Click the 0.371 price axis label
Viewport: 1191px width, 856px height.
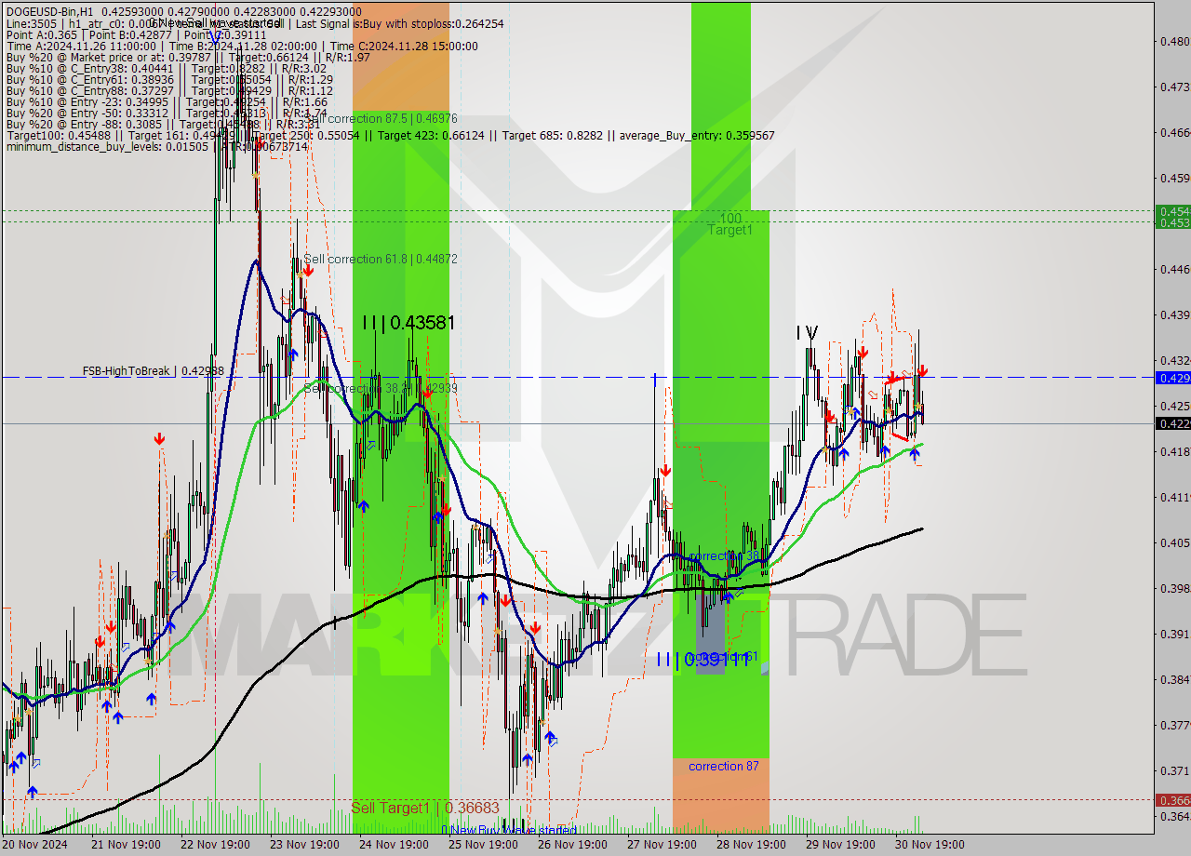pyautogui.click(x=1173, y=770)
